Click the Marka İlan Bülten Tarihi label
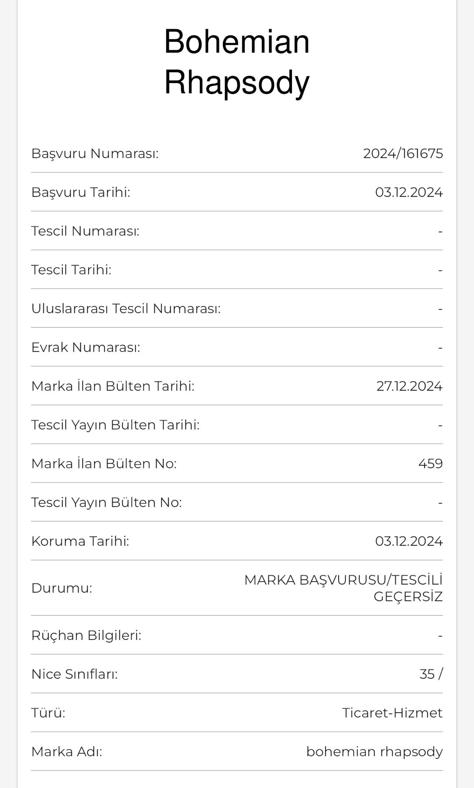Image resolution: width=474 pixels, height=788 pixels. click(x=113, y=386)
